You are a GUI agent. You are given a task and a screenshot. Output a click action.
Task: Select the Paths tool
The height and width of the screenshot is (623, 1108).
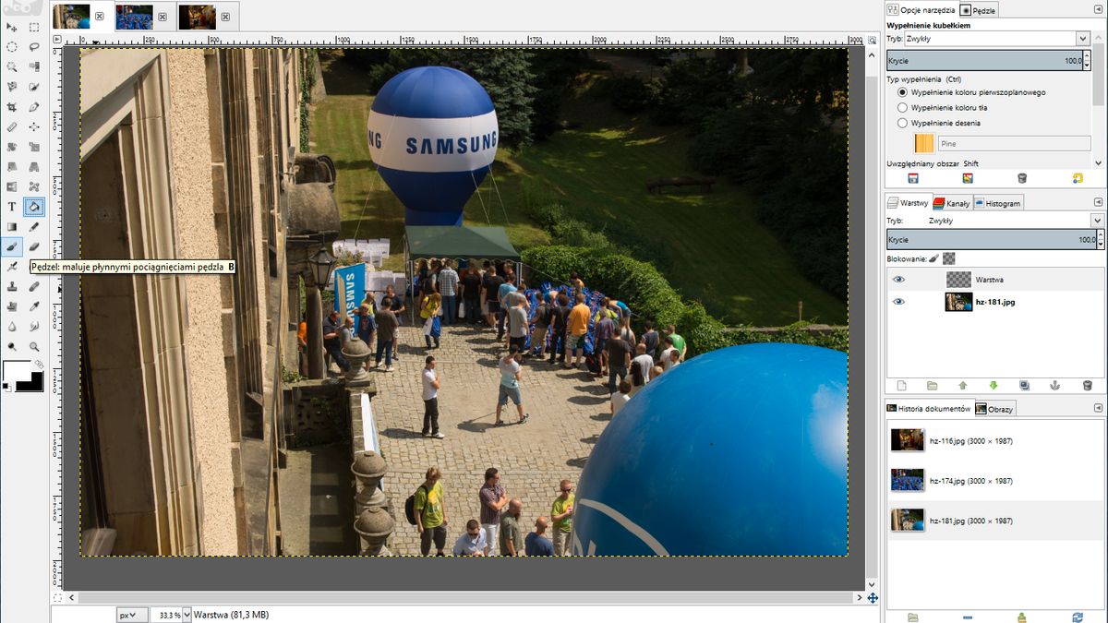pyautogui.click(x=34, y=107)
